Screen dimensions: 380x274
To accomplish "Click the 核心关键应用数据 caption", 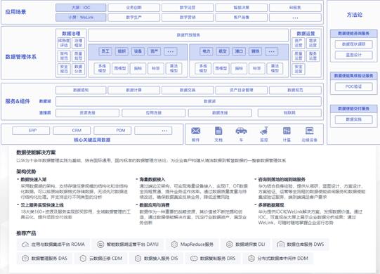I will pos(92,140).
